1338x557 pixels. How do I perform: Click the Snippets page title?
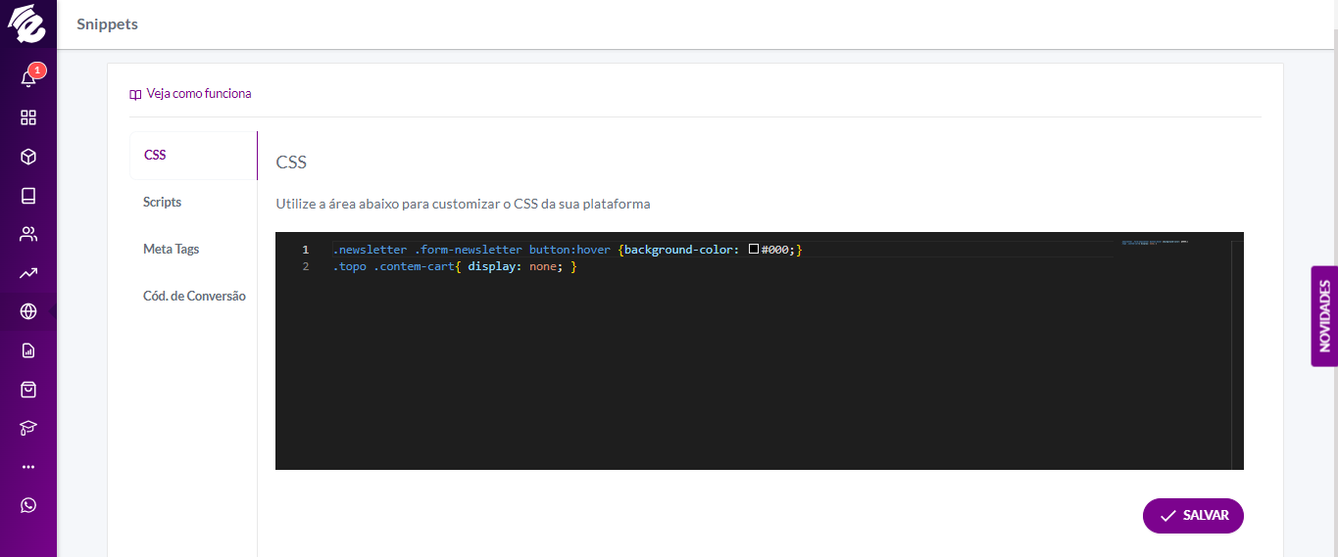click(108, 24)
